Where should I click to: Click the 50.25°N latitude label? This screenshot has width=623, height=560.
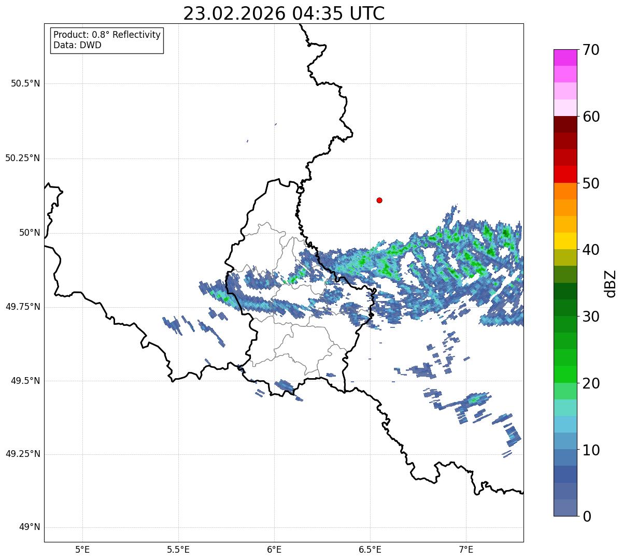(22, 158)
